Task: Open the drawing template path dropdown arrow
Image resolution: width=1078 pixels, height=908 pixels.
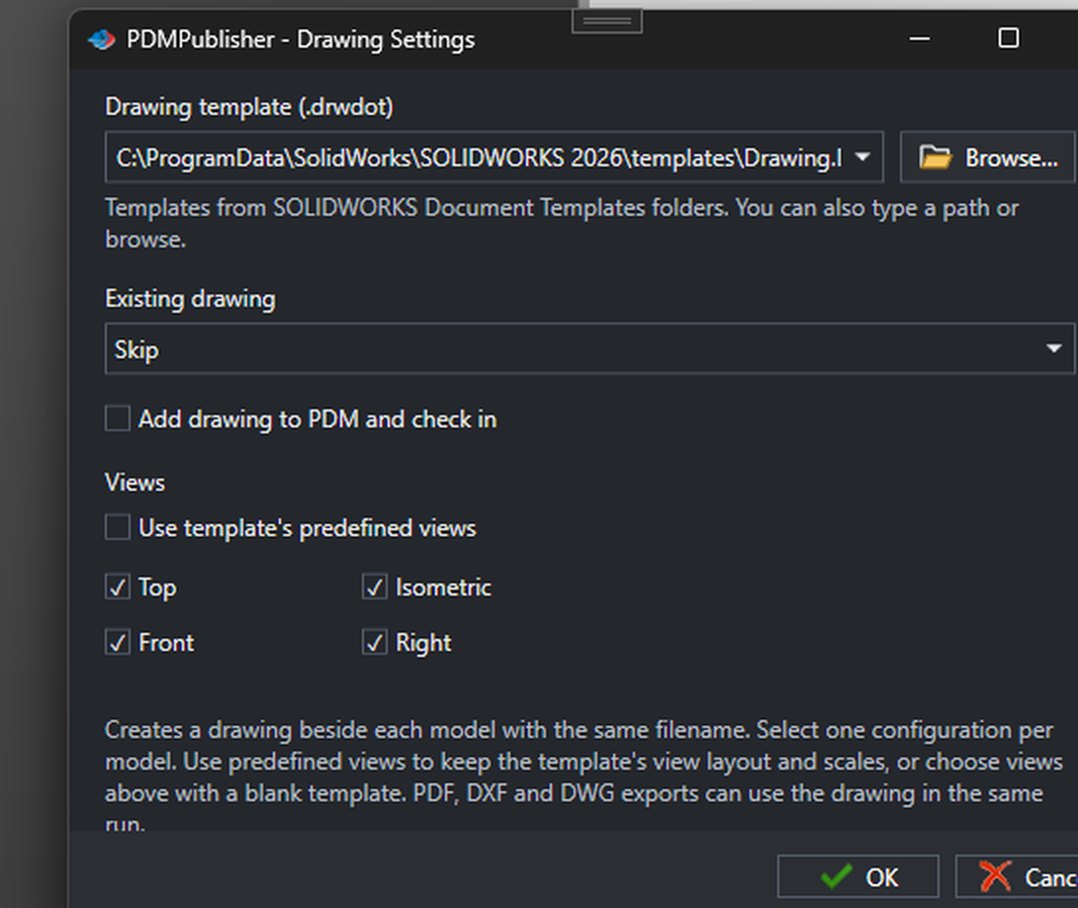Action: click(x=862, y=157)
